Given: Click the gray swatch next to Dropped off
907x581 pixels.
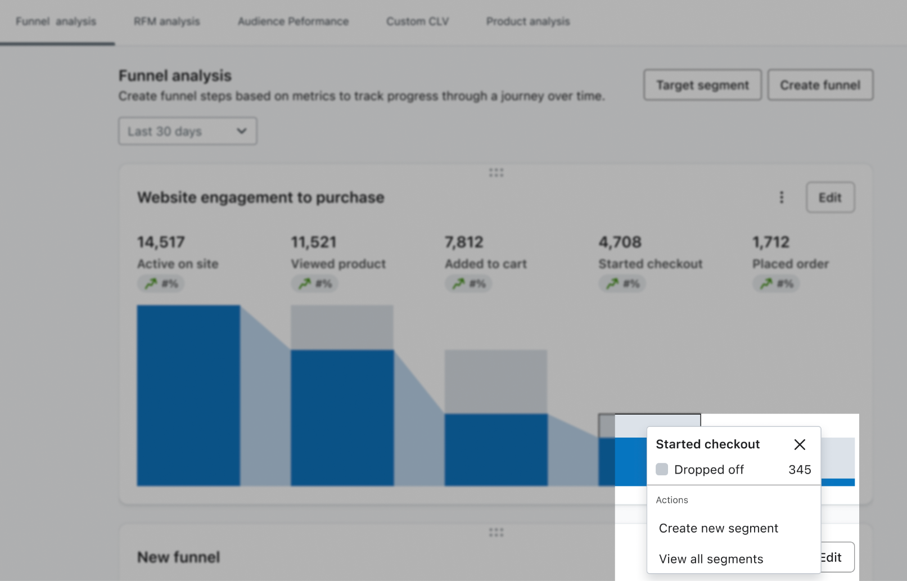Looking at the screenshot, I should [661, 469].
